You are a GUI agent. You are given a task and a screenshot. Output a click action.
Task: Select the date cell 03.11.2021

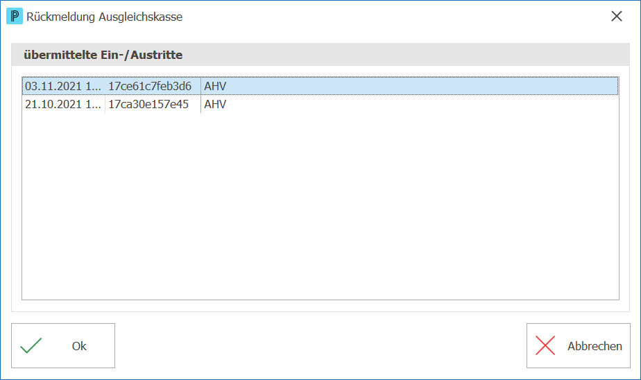[63, 86]
